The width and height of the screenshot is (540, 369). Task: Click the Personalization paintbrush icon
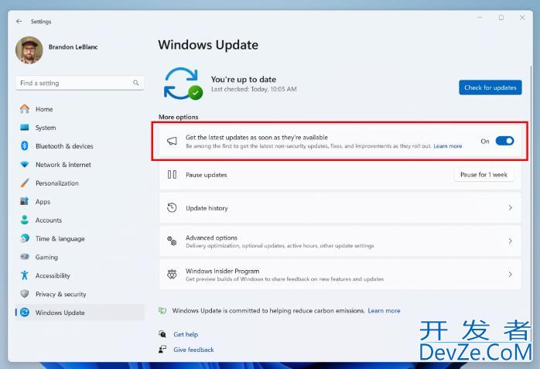25,183
